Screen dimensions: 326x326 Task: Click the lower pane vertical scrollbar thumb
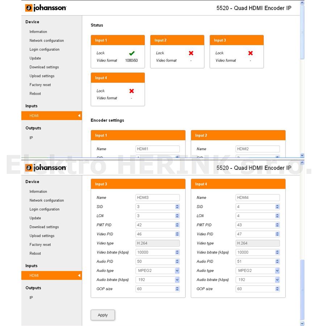[x=302, y=290]
